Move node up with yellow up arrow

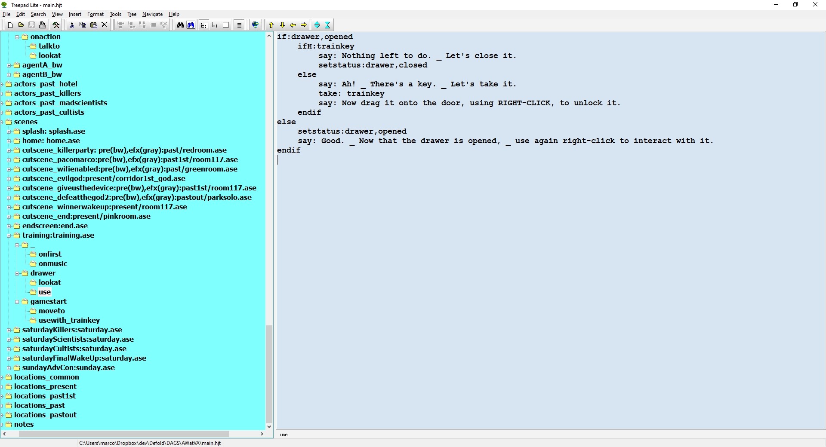271,25
